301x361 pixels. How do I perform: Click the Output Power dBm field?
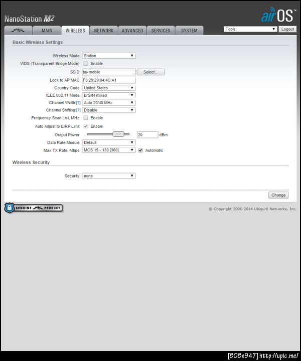tap(147, 135)
